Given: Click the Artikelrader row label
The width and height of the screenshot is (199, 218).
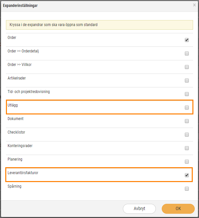Looking at the screenshot, I should [17, 78].
